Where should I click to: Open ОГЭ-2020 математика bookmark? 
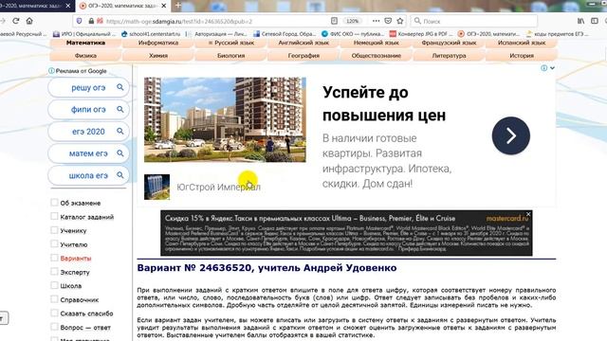(x=489, y=34)
